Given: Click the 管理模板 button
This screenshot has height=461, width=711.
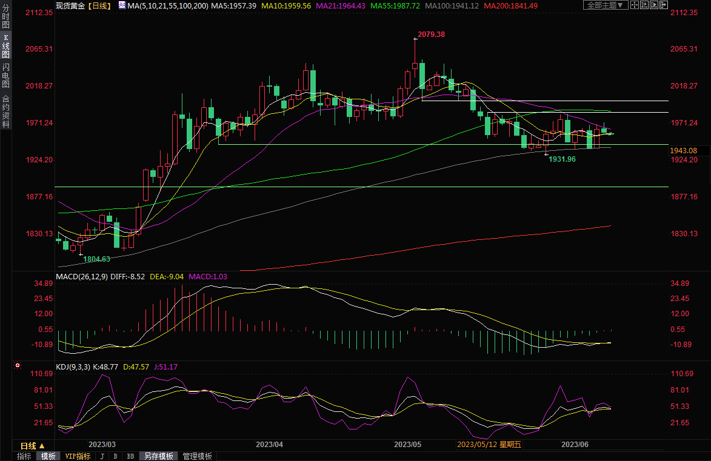Looking at the screenshot, I should point(197,456).
